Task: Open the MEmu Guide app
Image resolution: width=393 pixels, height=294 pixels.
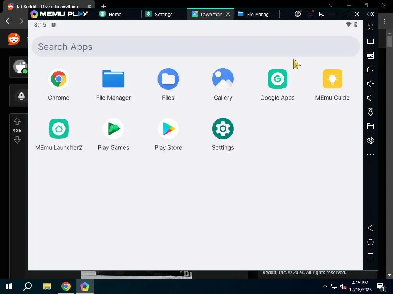Action: click(332, 79)
